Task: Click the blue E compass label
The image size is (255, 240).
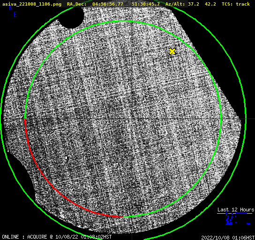Action: click(x=15, y=15)
